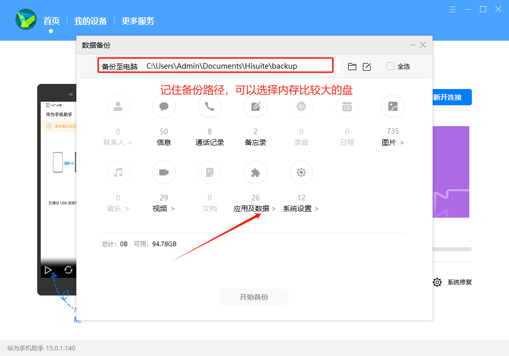
Task: Expand the 视频 videos list arrow
Action: coord(173,209)
